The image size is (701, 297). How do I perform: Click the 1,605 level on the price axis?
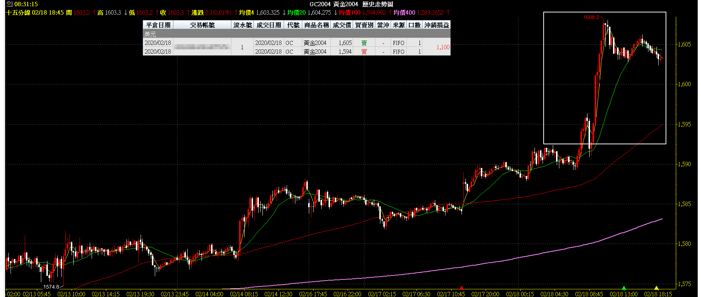(x=684, y=44)
